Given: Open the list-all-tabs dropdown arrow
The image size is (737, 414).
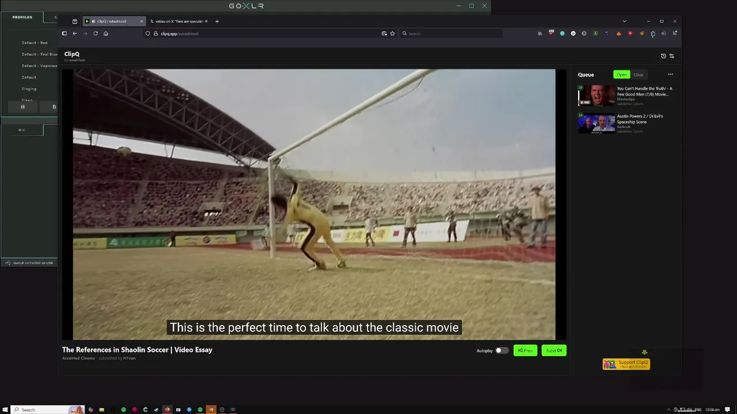Looking at the screenshot, I should [625, 21].
